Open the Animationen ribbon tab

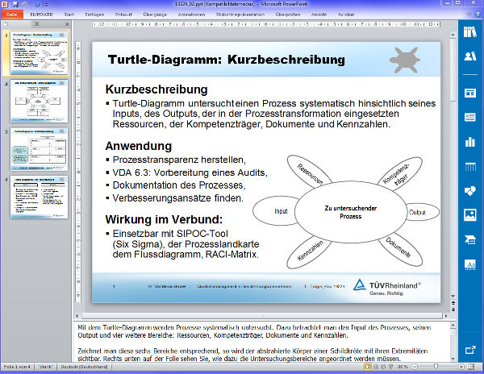[191, 14]
